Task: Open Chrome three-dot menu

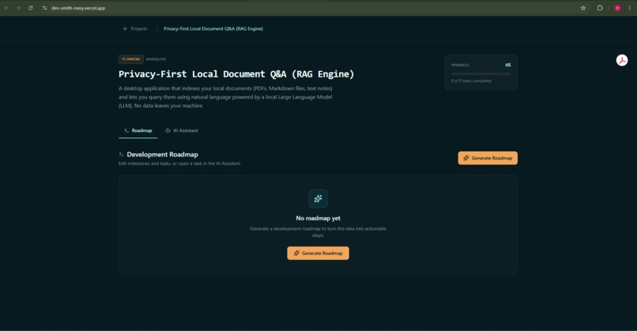Action: 629,8
